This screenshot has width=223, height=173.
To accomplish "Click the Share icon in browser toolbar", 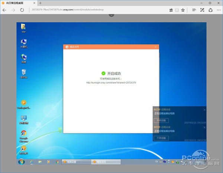I will tap(210, 10).
